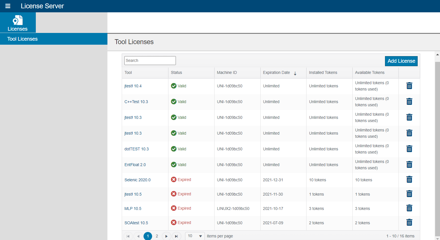Viewport: 440px width, 240px height.
Task: Click Expired icon for Selenic 2020.0
Action: (x=174, y=180)
